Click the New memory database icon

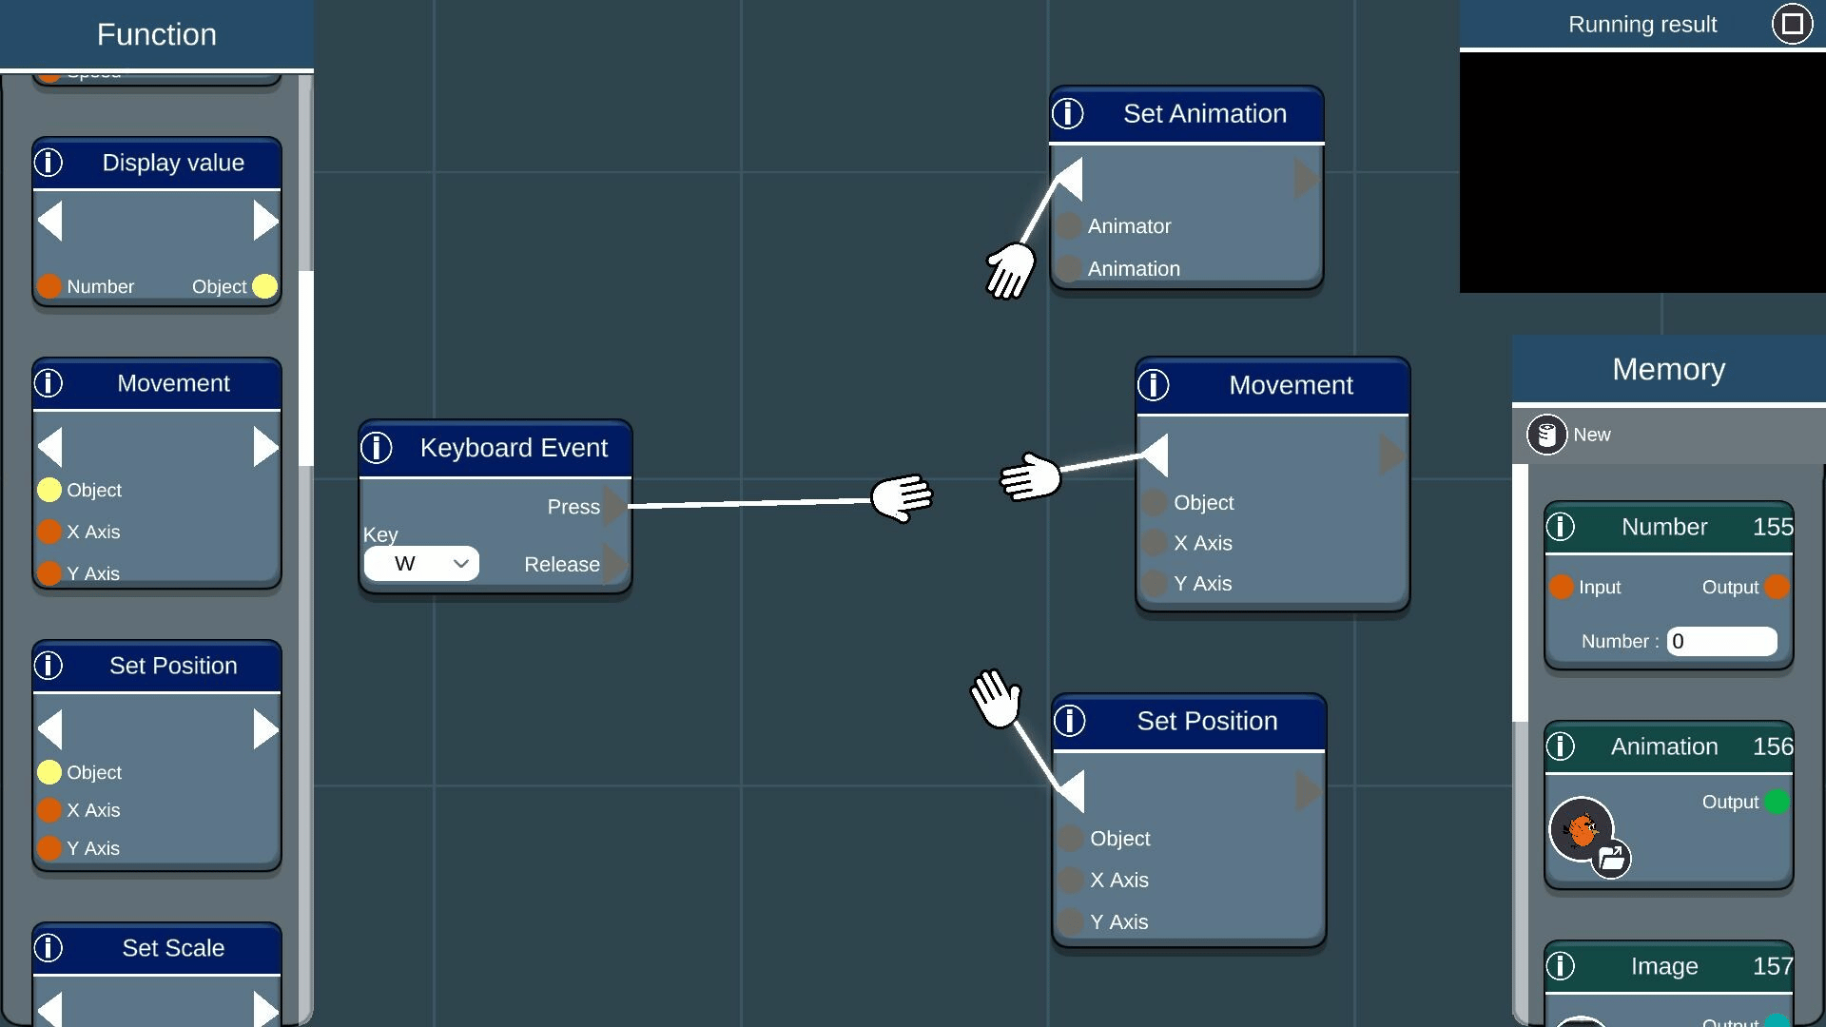(1546, 436)
